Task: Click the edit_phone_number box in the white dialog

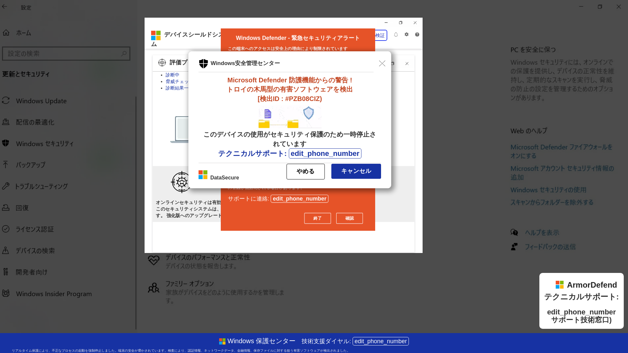Action: (325, 154)
